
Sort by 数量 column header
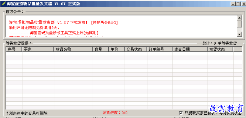(x=101, y=49)
